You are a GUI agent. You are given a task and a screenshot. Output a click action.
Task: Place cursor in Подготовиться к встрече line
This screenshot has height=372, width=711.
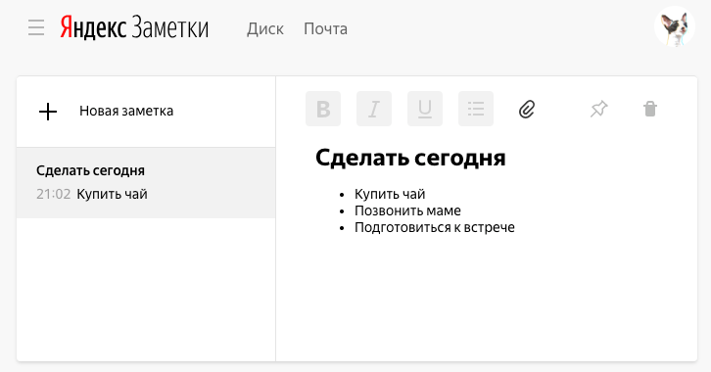[435, 227]
